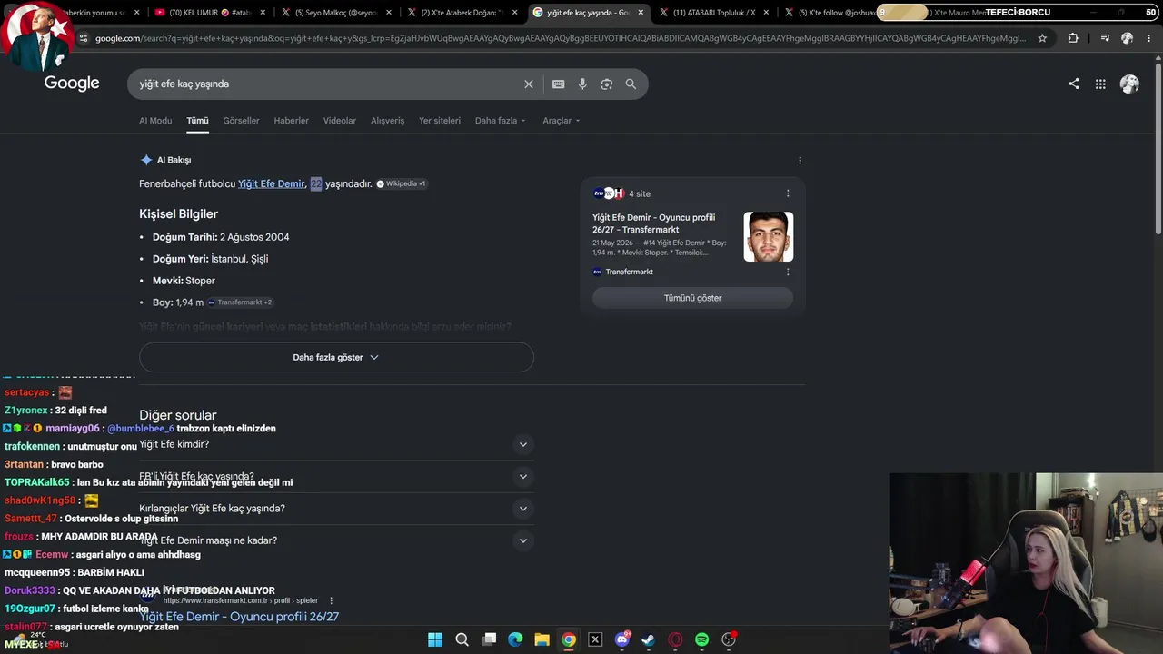Expand the question FB'li Yiğit Efe kaç yaşında?

(336, 476)
